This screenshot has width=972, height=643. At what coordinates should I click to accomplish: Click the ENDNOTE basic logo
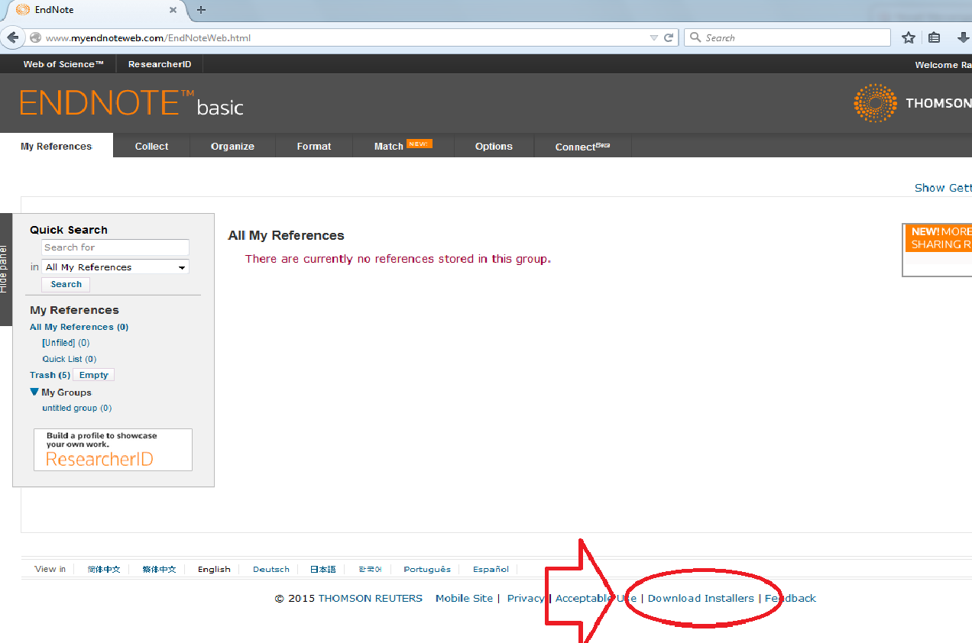point(131,103)
